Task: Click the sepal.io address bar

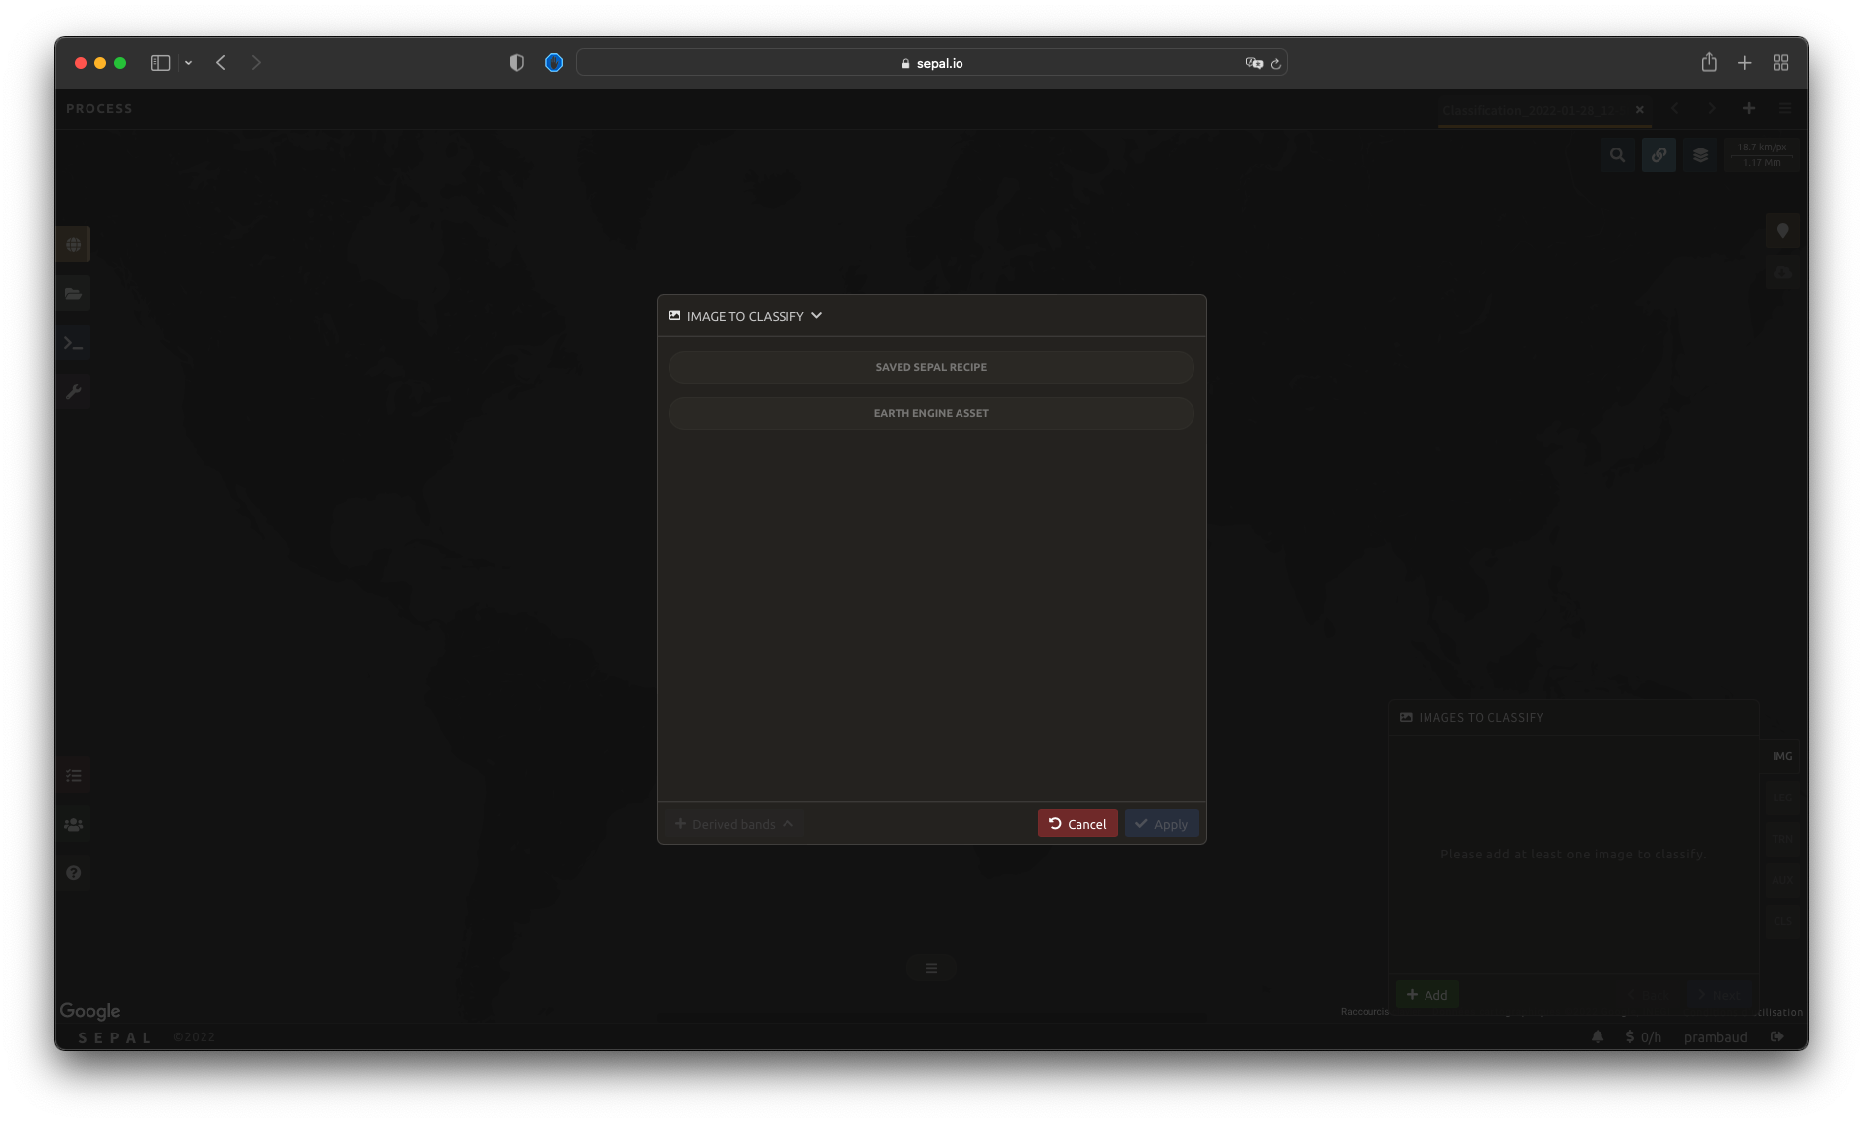Action: point(930,63)
